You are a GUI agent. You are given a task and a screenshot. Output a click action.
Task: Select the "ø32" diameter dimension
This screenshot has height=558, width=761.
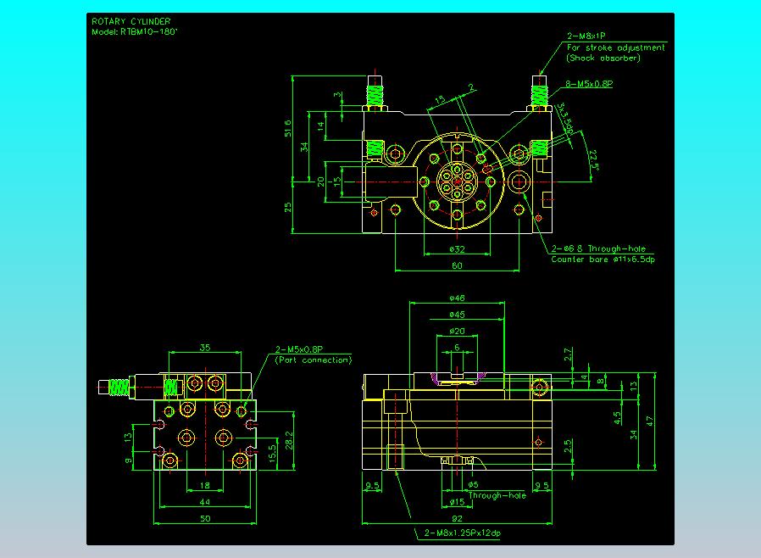[x=457, y=249]
